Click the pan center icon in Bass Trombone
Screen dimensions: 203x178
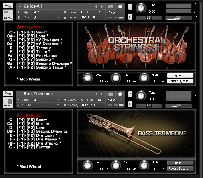tap(149, 106)
